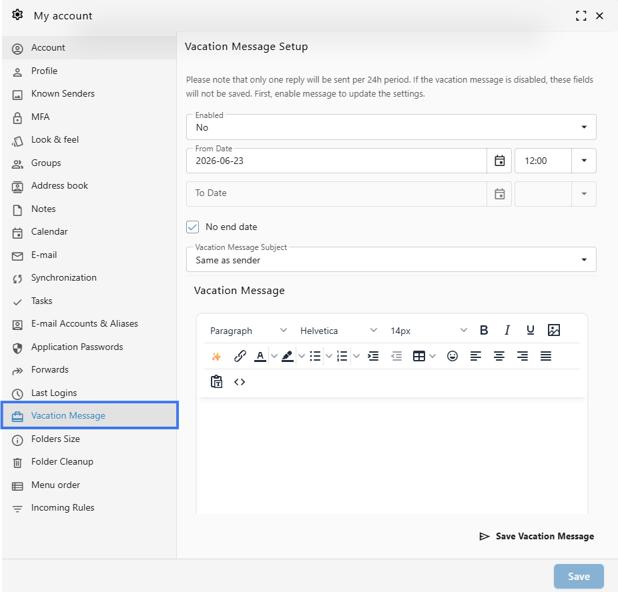Click Save Vacation Message button
Image resolution: width=618 pixels, height=592 pixels.
(537, 537)
